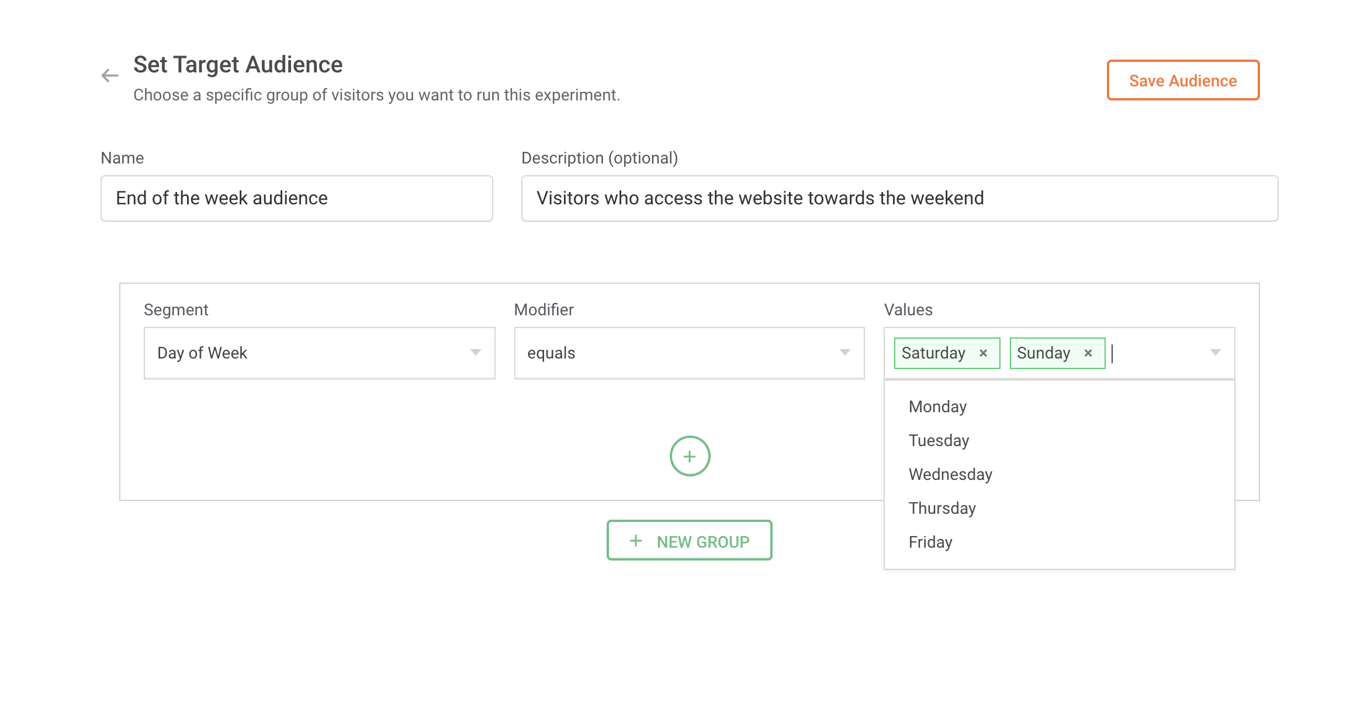Image resolution: width=1357 pixels, height=710 pixels.
Task: Select Monday from the values list
Action: (938, 407)
